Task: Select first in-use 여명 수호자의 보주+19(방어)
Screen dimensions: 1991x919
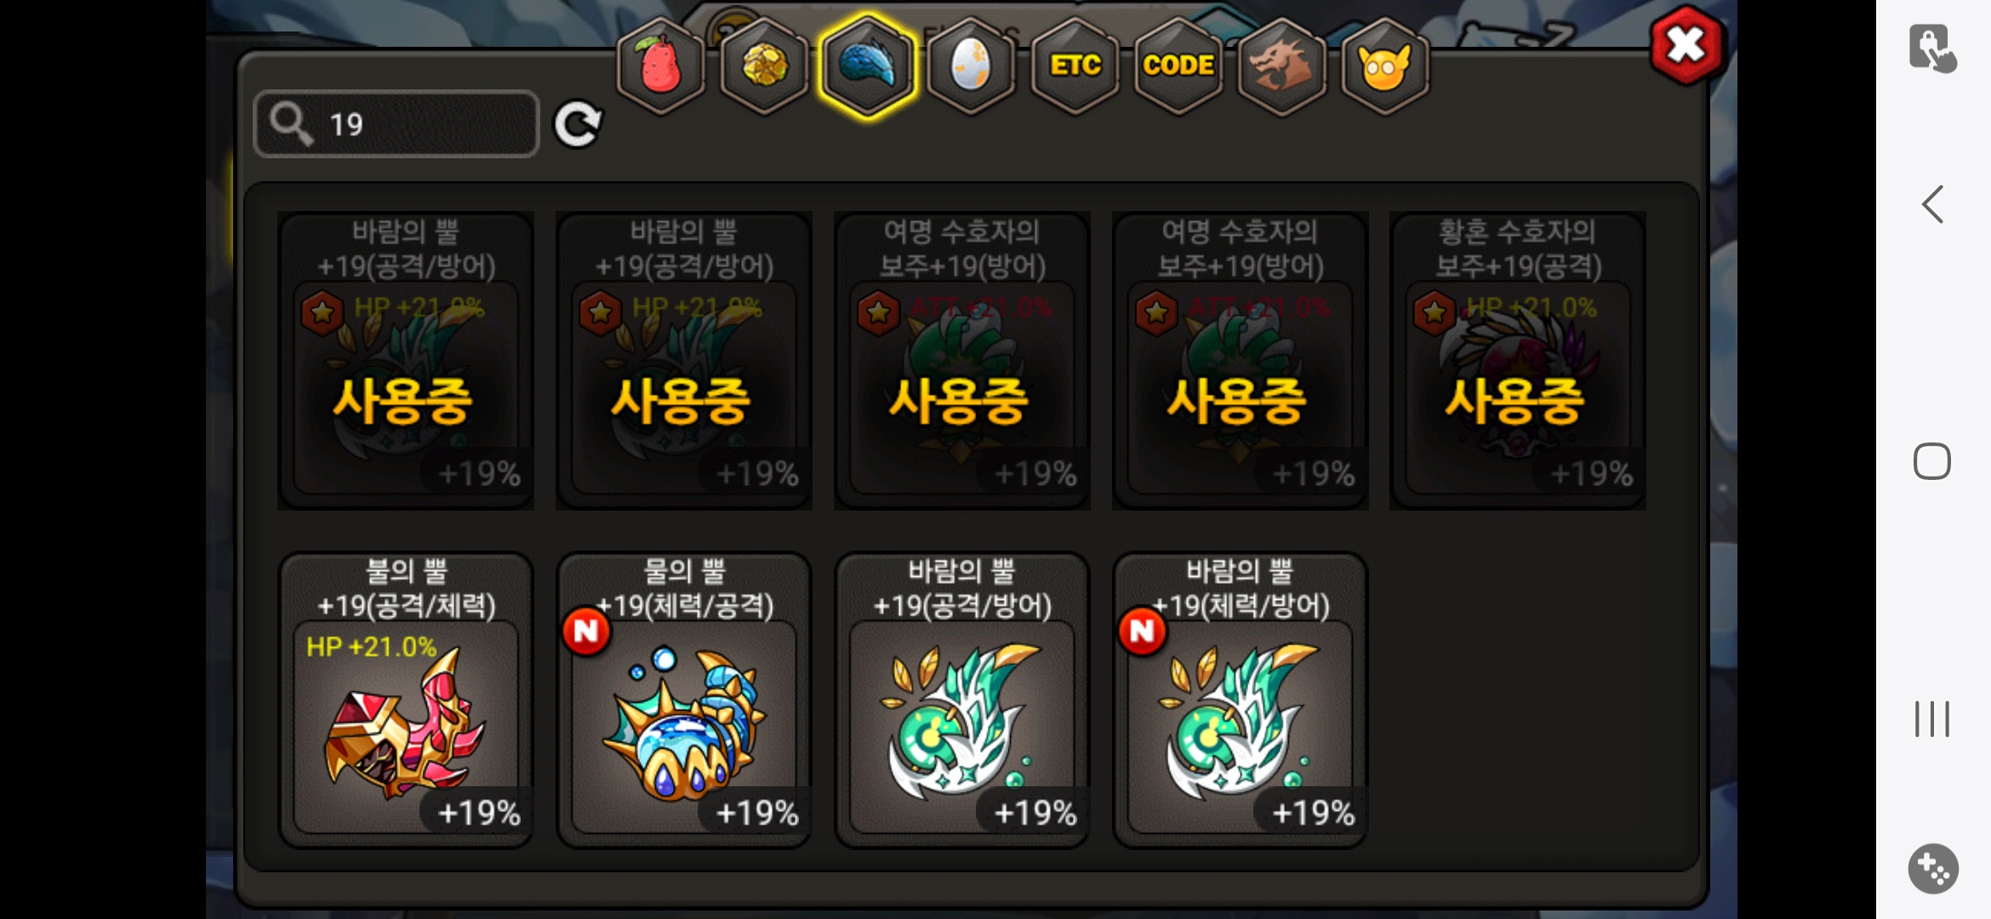Action: [962, 361]
